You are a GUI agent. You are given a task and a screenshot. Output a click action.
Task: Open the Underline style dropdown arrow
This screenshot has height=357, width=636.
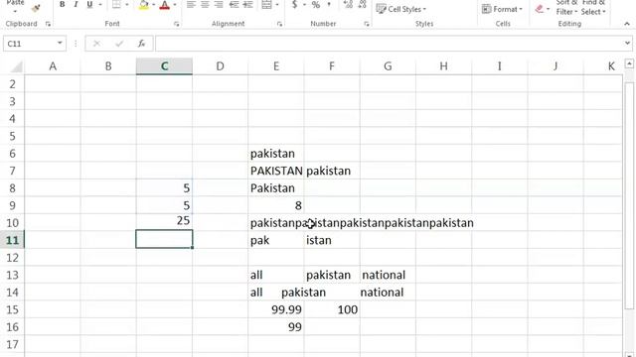[99, 5]
